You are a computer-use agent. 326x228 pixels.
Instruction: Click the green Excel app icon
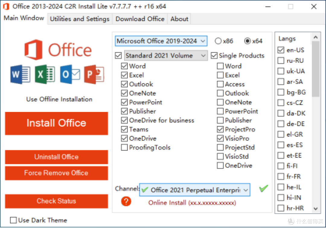pos(45,74)
